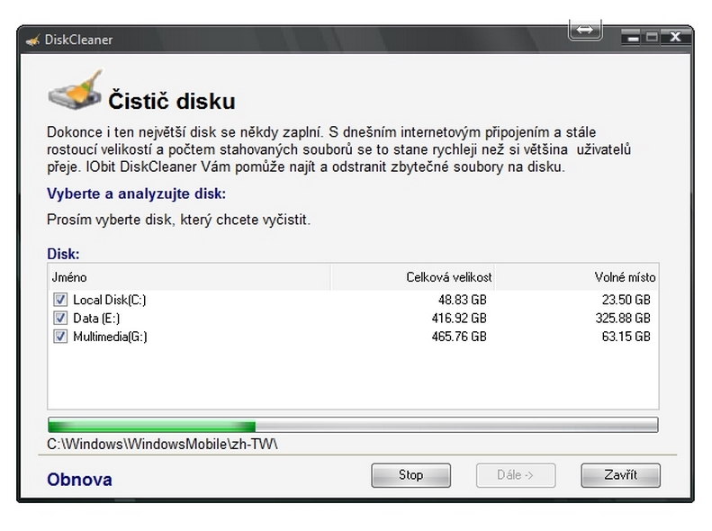
Task: Click the Prosím vyberte disk instruction text
Action: click(x=178, y=220)
